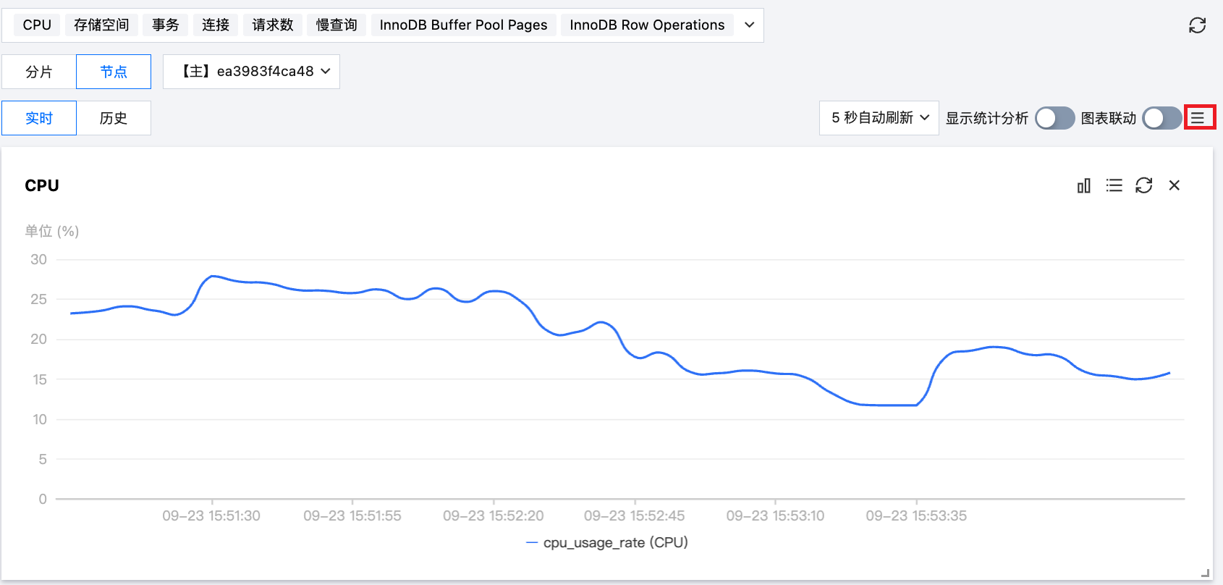1223x585 pixels.
Task: Select the 节点 view option
Action: pyautogui.click(x=114, y=72)
